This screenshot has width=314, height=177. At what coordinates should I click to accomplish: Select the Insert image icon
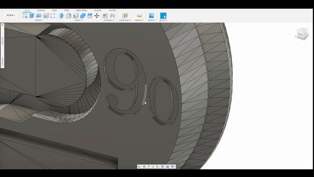[152, 16]
